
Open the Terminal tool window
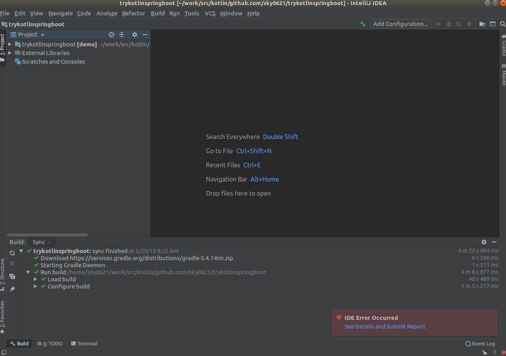84,343
